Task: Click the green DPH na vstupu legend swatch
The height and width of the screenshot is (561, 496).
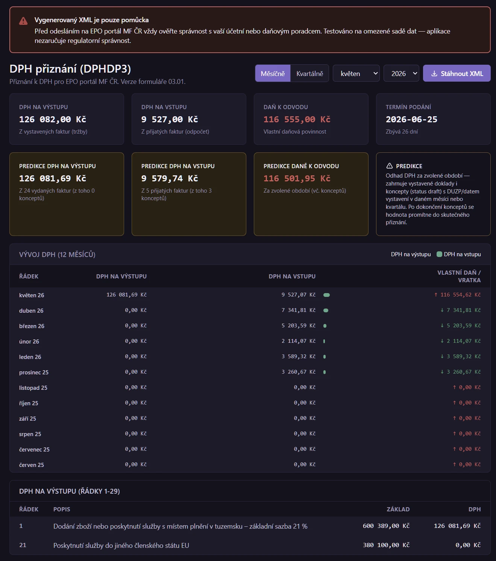Action: (439, 254)
